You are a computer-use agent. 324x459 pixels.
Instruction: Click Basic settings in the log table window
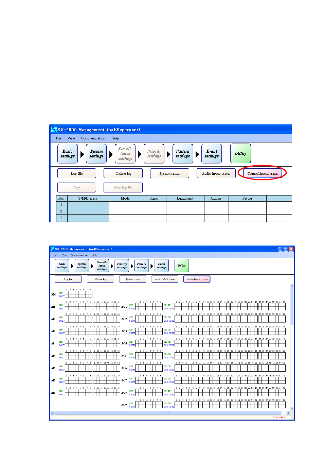pyautogui.click(x=68, y=154)
